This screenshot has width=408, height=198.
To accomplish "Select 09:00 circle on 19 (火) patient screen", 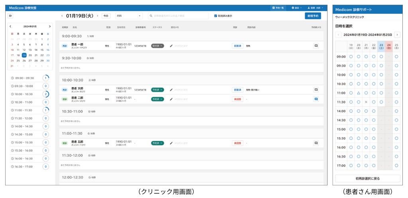I will click(x=351, y=56).
